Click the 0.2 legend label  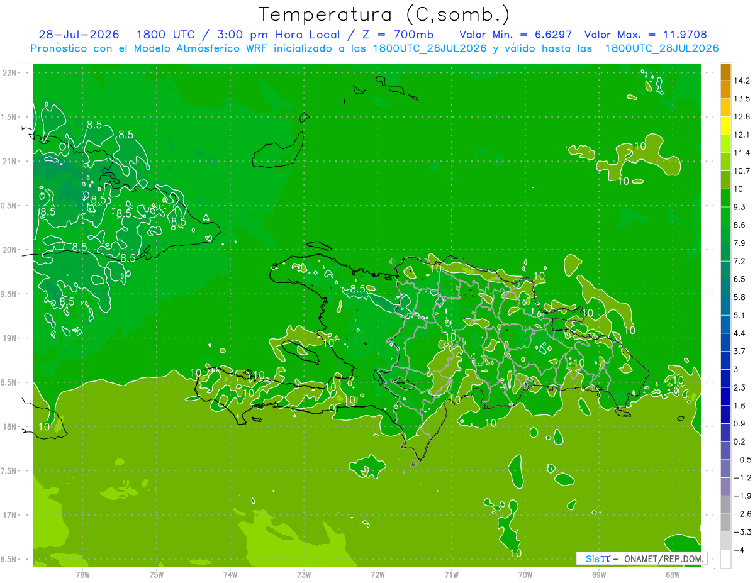(x=741, y=441)
